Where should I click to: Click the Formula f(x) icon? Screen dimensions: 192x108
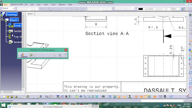coord(47,97)
